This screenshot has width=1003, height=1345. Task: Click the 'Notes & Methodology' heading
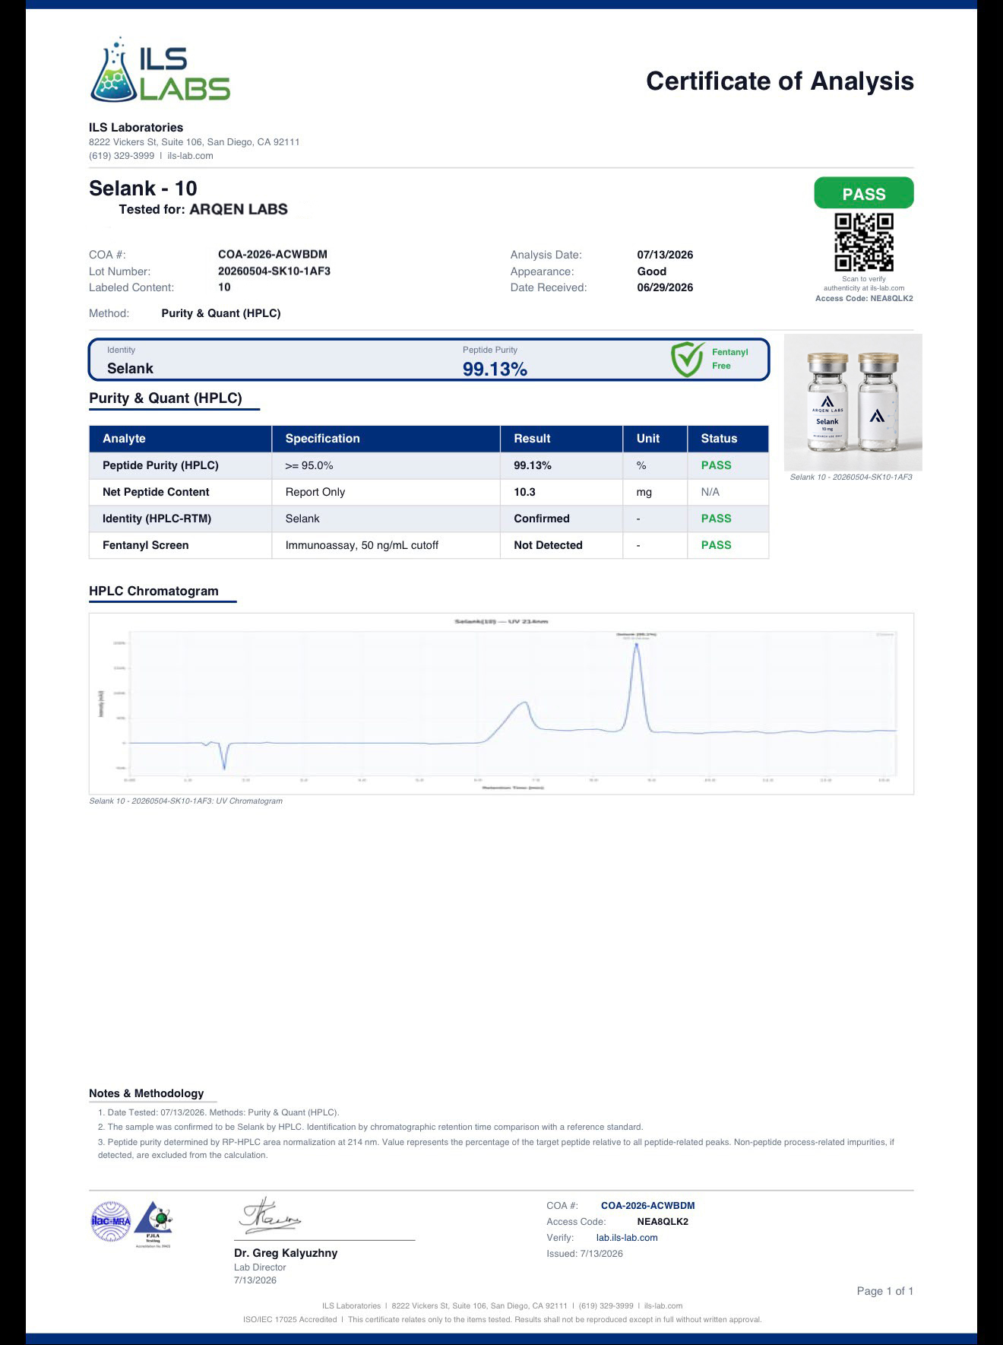[146, 1093]
